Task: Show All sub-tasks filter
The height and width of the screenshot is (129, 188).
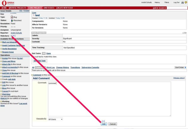Action: pos(44,53)
